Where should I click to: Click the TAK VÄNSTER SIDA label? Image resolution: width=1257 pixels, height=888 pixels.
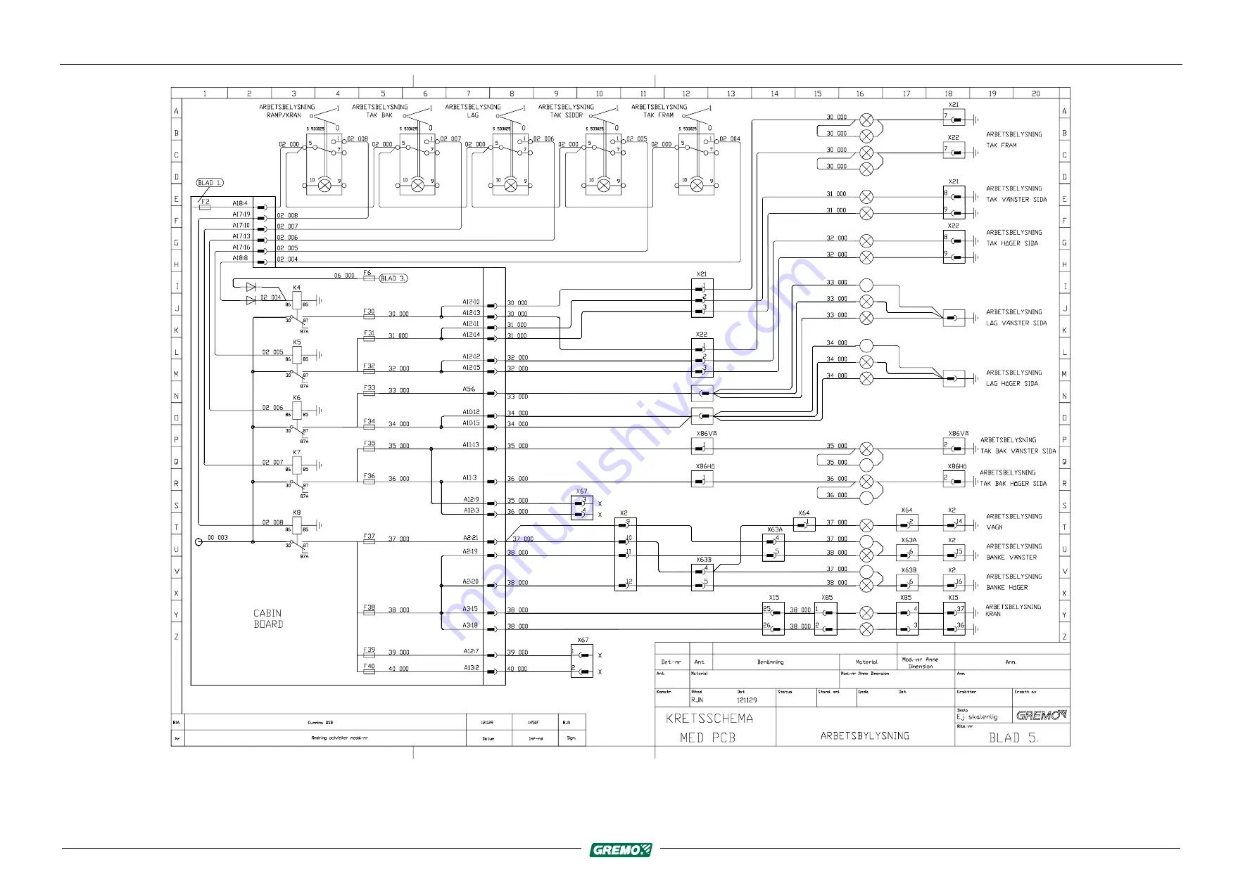pos(1016,200)
